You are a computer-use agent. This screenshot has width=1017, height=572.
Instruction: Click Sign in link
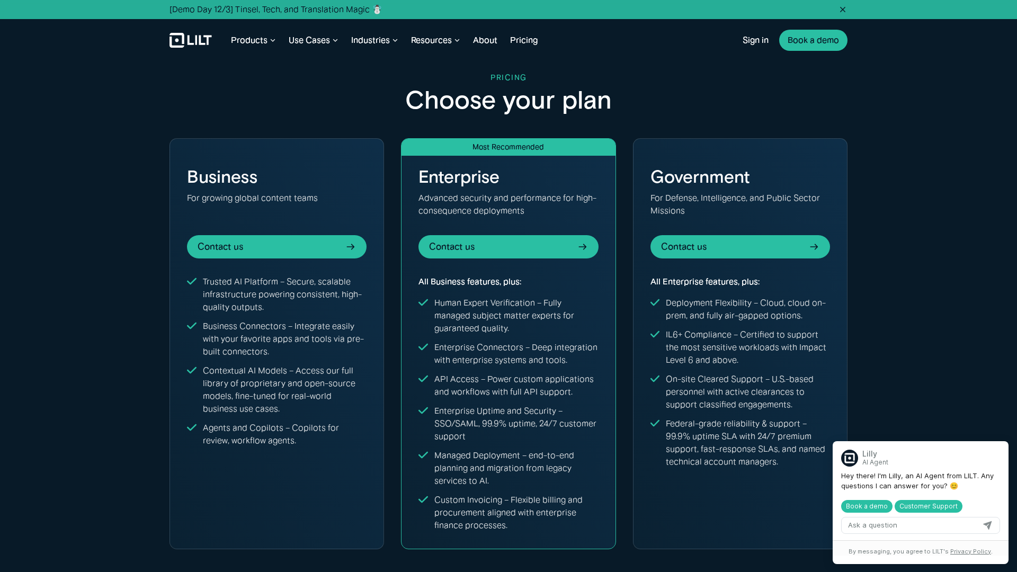click(x=755, y=40)
